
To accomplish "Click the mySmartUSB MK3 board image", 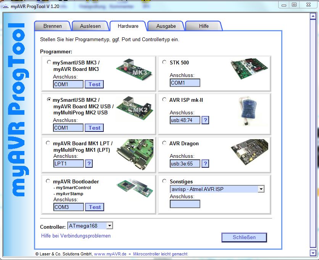I will (134, 70).
